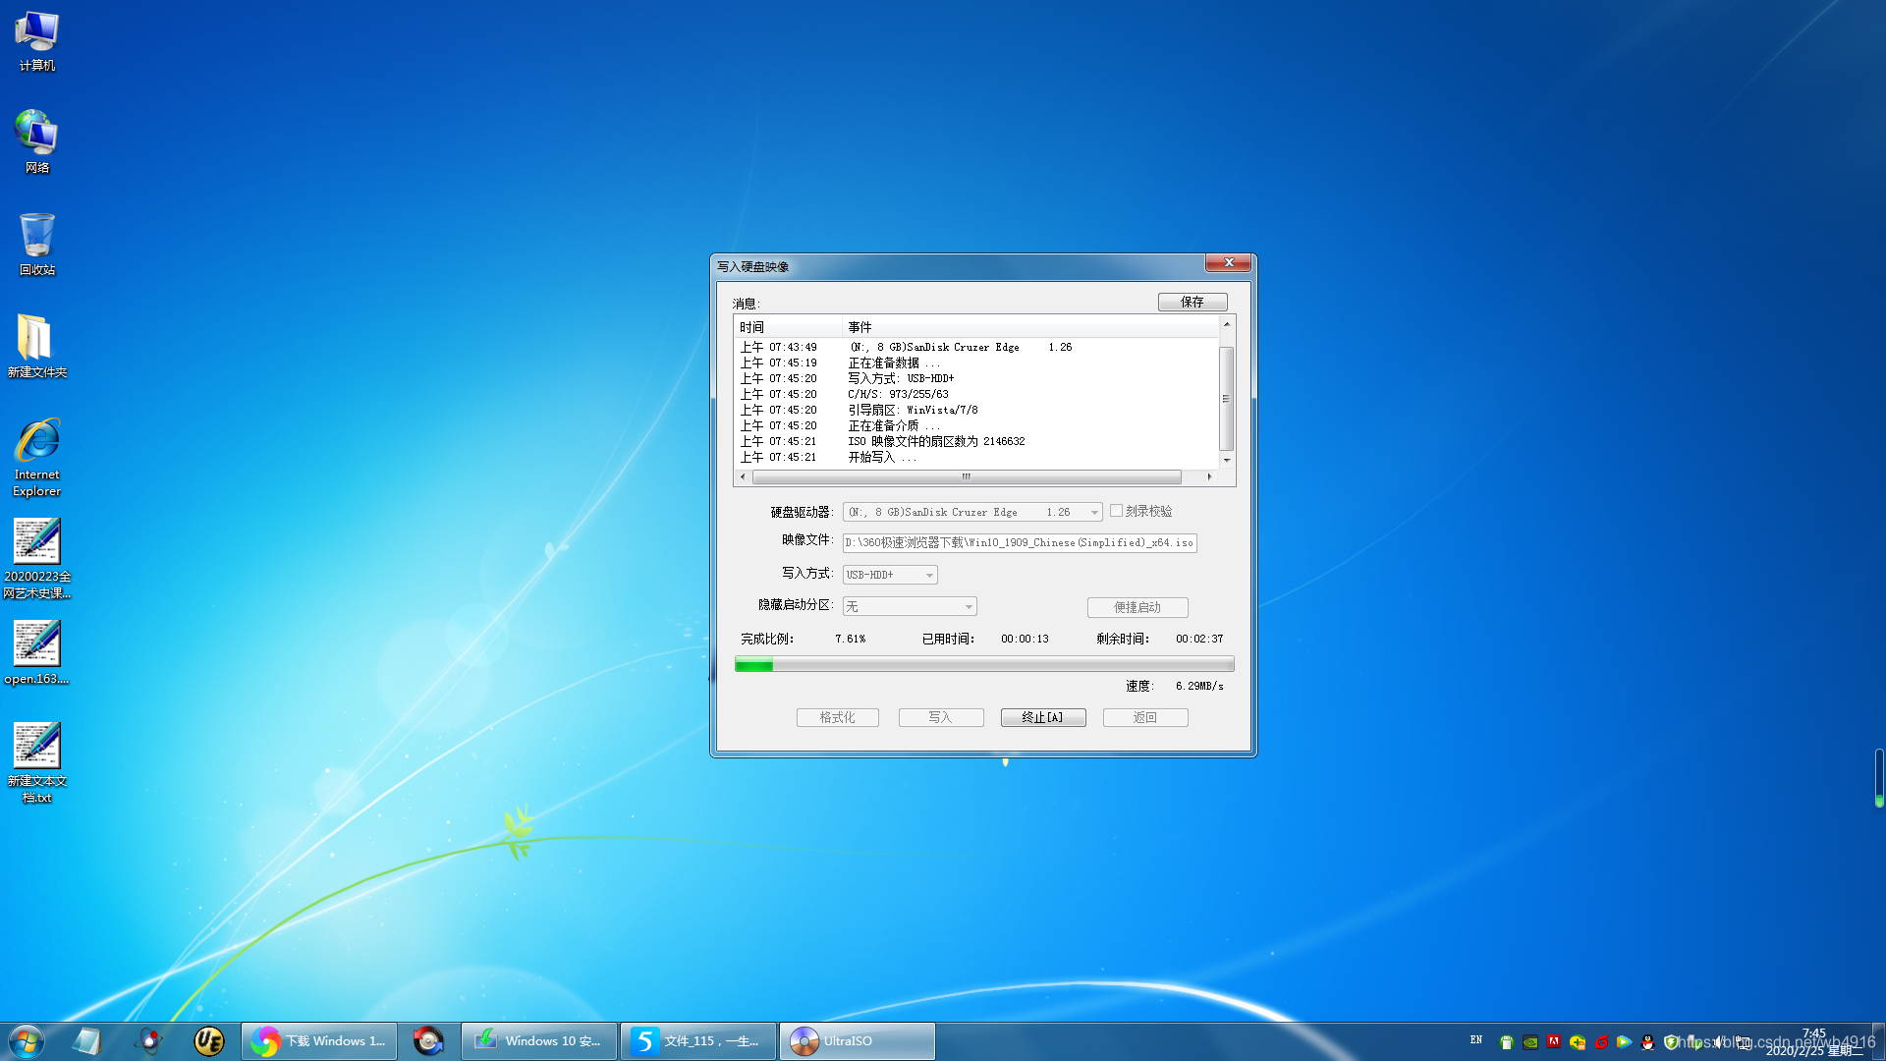The width and height of the screenshot is (1886, 1061).
Task: Switch to 文件_115 browser taskbar item
Action: point(698,1041)
